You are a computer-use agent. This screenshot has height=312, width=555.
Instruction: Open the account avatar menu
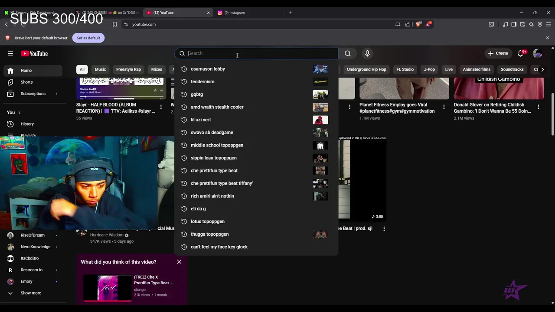point(537,53)
